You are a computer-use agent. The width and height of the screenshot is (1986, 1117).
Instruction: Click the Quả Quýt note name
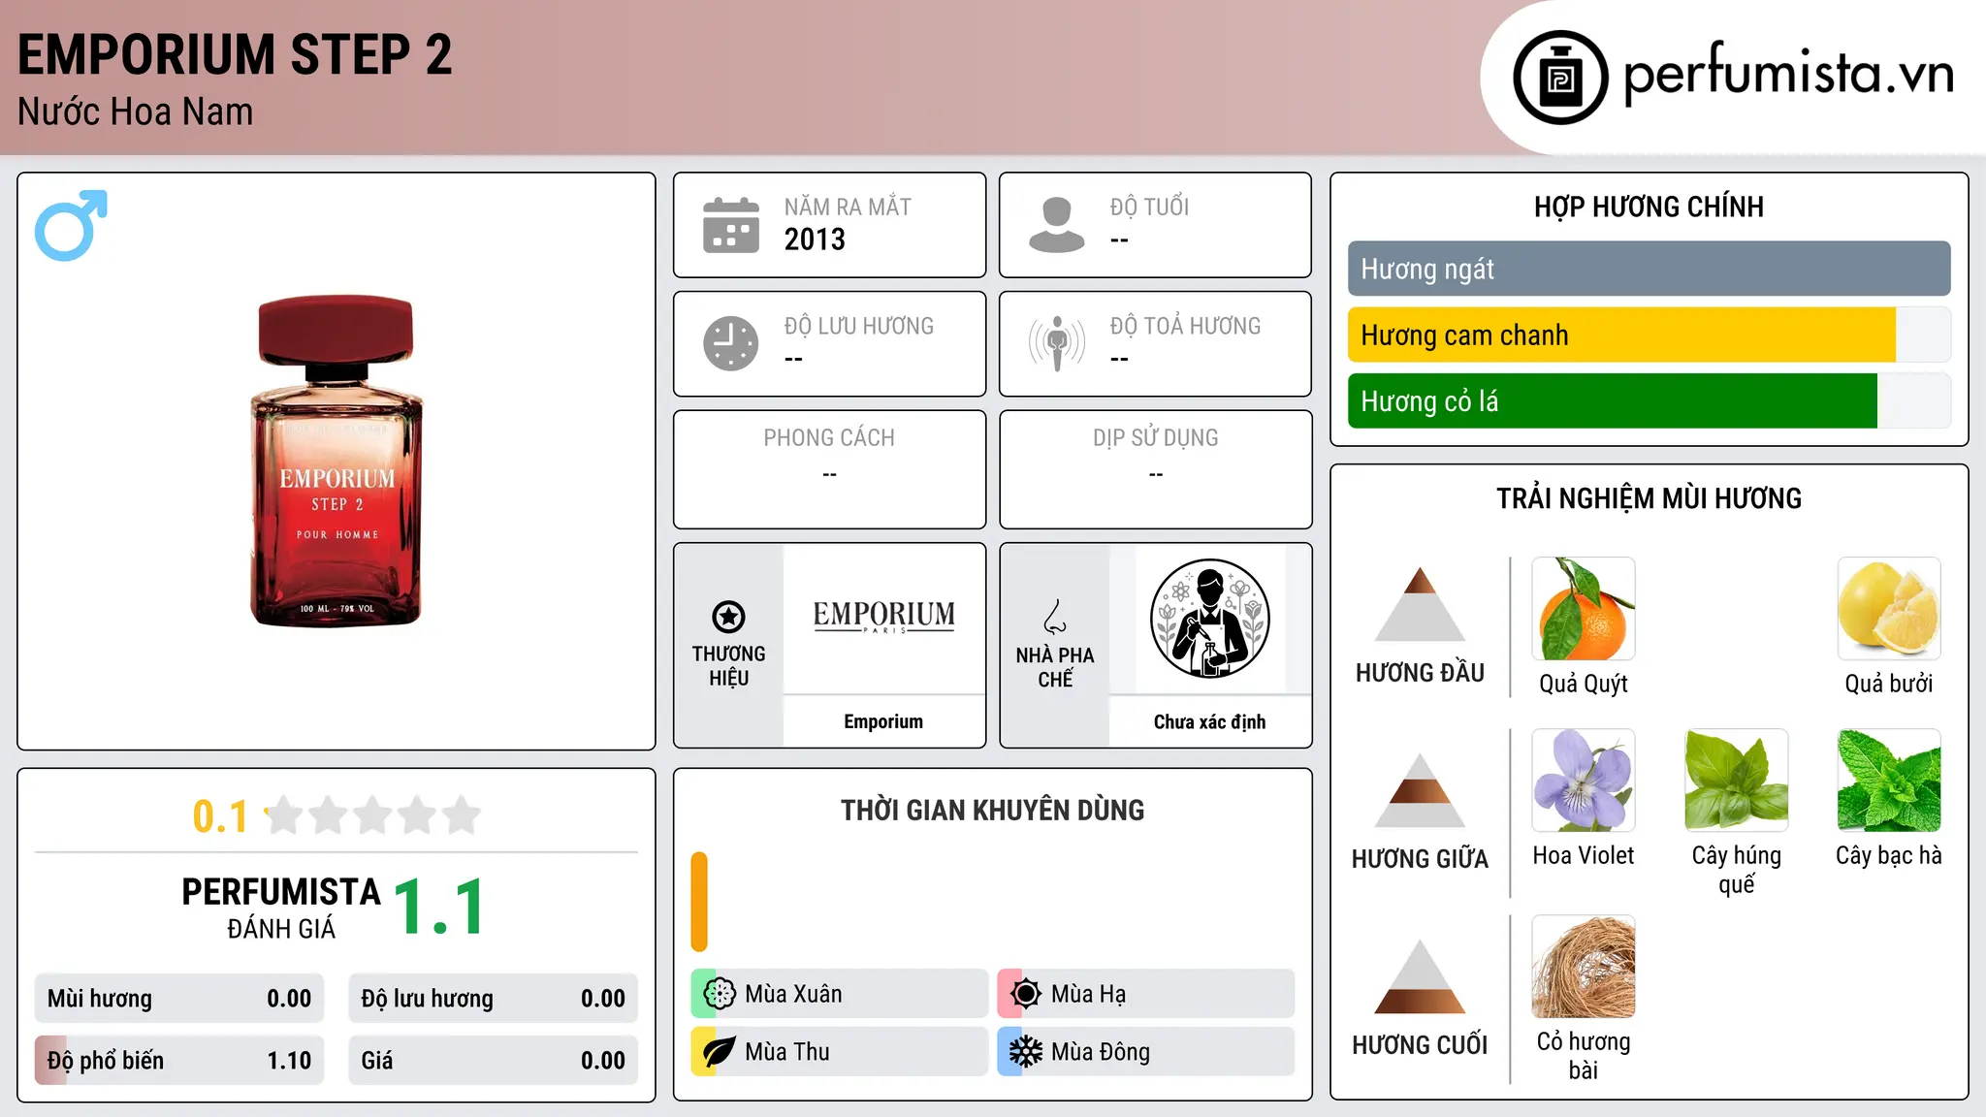tap(1584, 684)
